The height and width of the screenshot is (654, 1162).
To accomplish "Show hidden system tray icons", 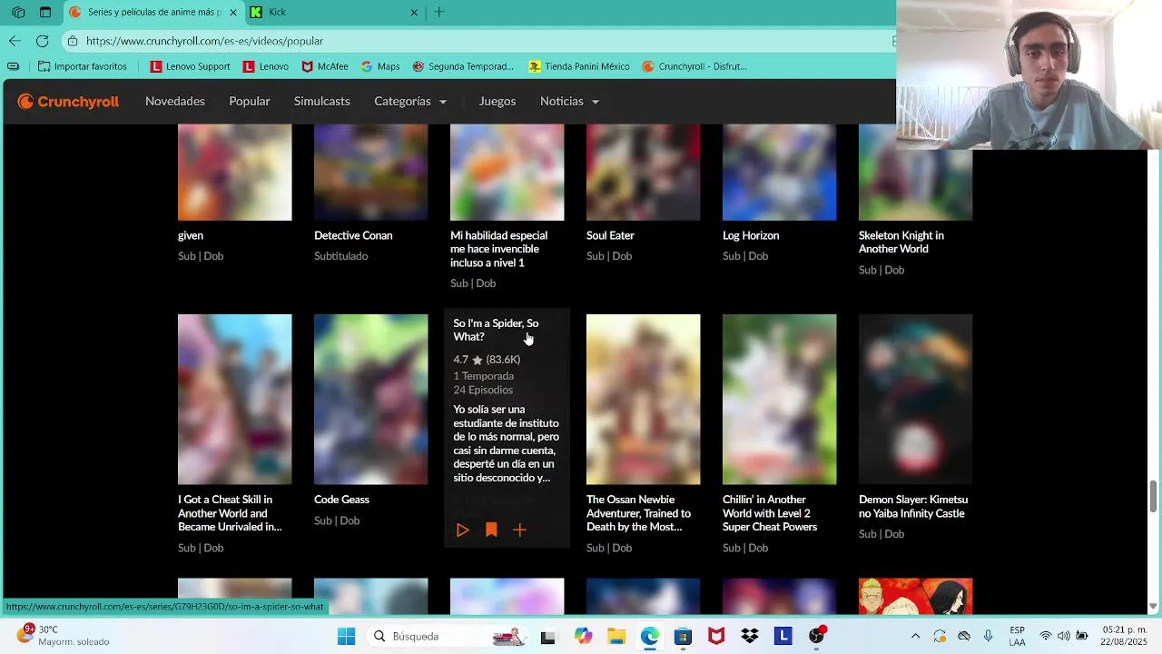I will tap(915, 637).
